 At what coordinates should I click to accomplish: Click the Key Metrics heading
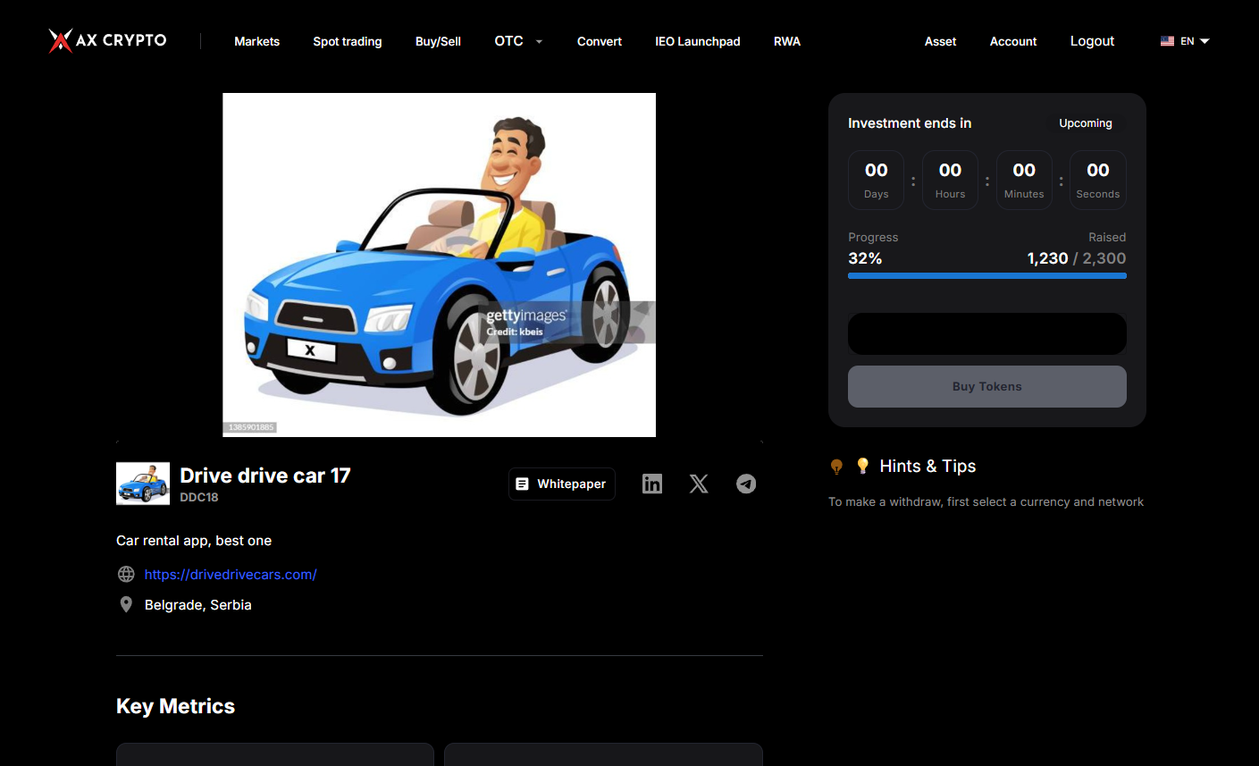click(176, 706)
